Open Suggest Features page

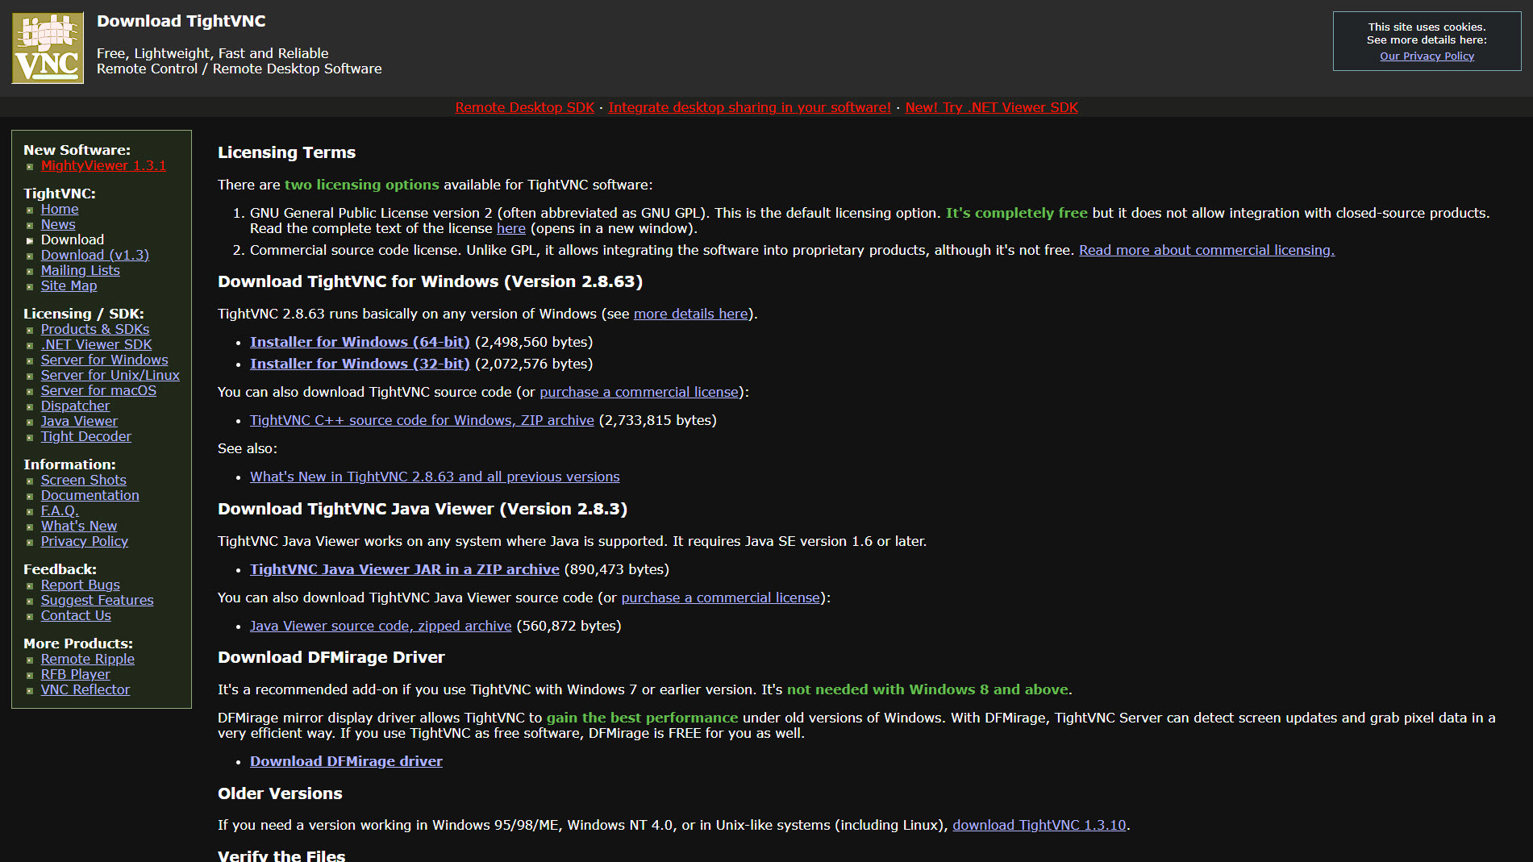point(98,600)
